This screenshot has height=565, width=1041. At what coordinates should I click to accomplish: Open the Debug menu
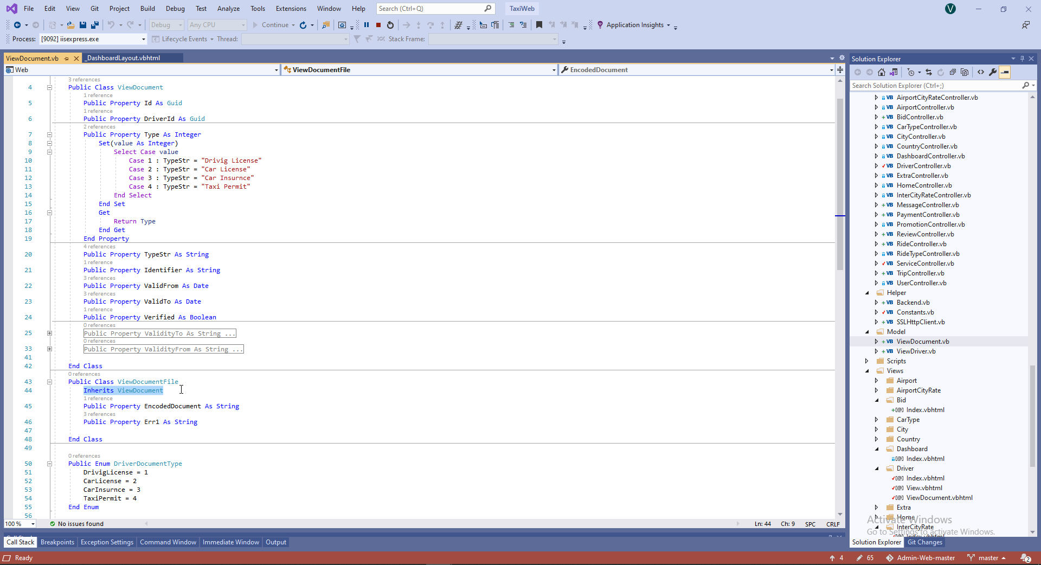pyautogui.click(x=175, y=9)
